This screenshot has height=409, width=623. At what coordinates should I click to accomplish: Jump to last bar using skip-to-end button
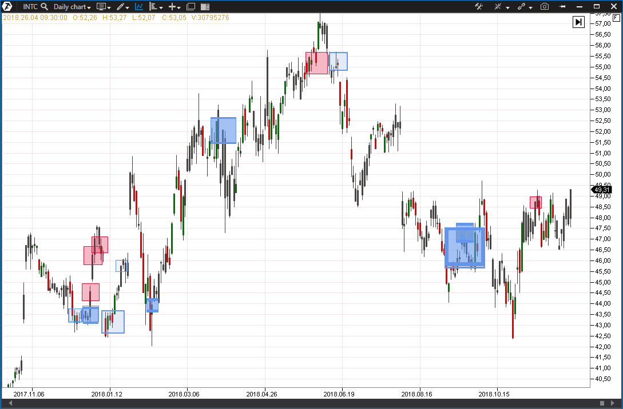(x=579, y=22)
